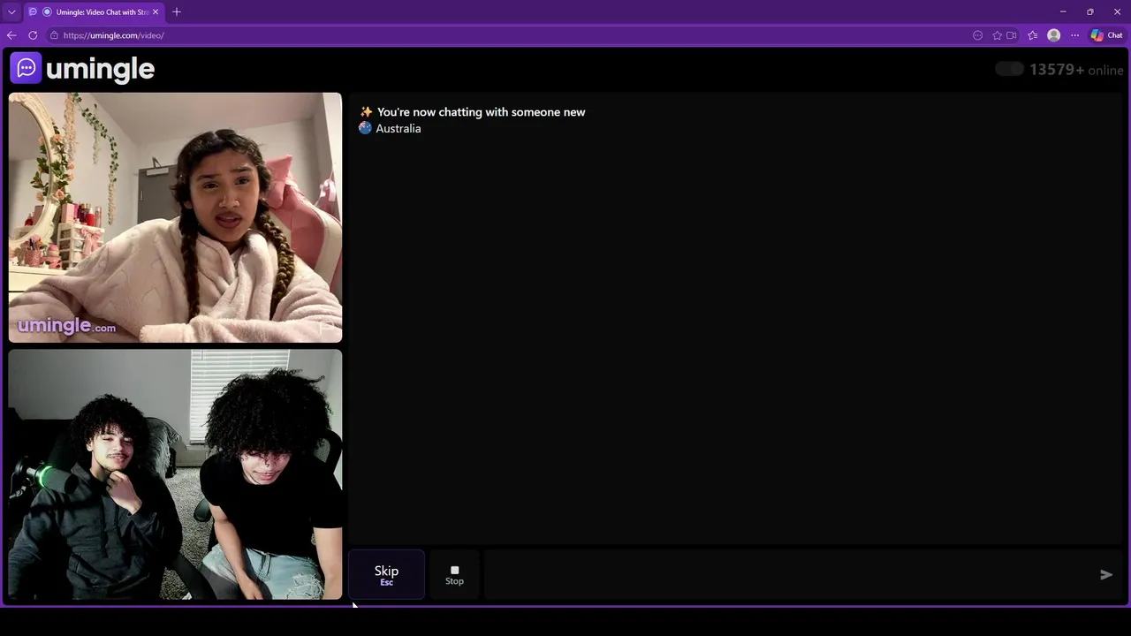Viewport: 1131px width, 636px height.
Task: Click the circled ellipsis icon in address bar
Action: pos(978,35)
